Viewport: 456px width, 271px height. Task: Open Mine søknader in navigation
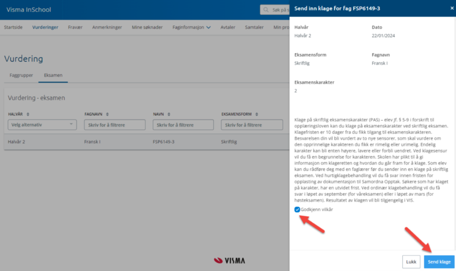147,27
